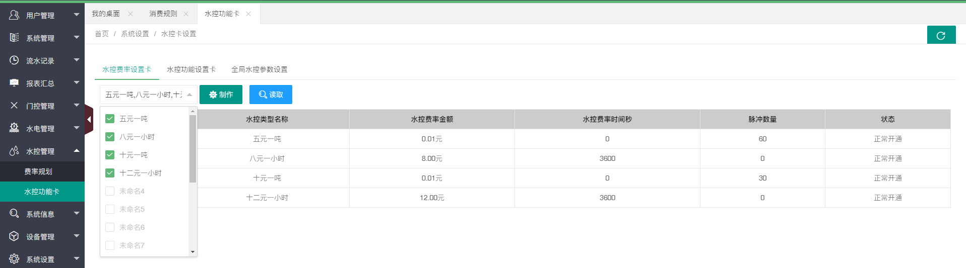Screen dimensions: 966x268
Task: Click the 水电管理 sidebar icon
Action: point(14,128)
